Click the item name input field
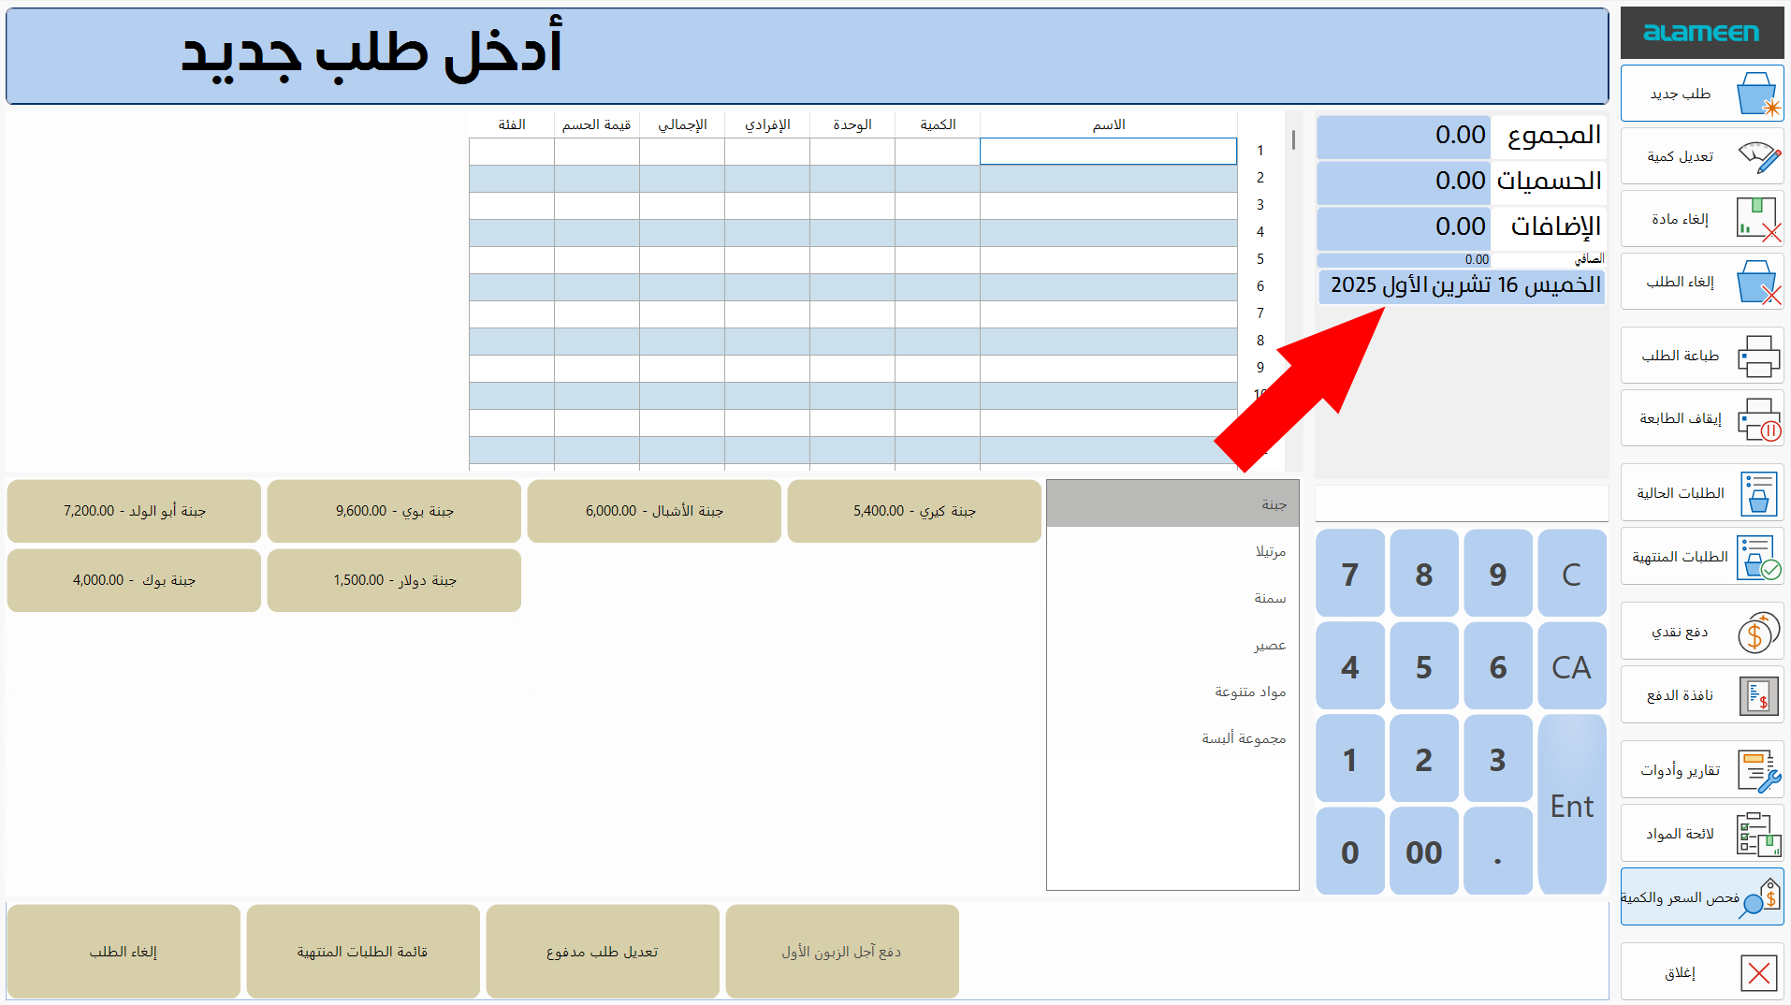Image resolution: width=1791 pixels, height=1005 pixels. [1108, 151]
